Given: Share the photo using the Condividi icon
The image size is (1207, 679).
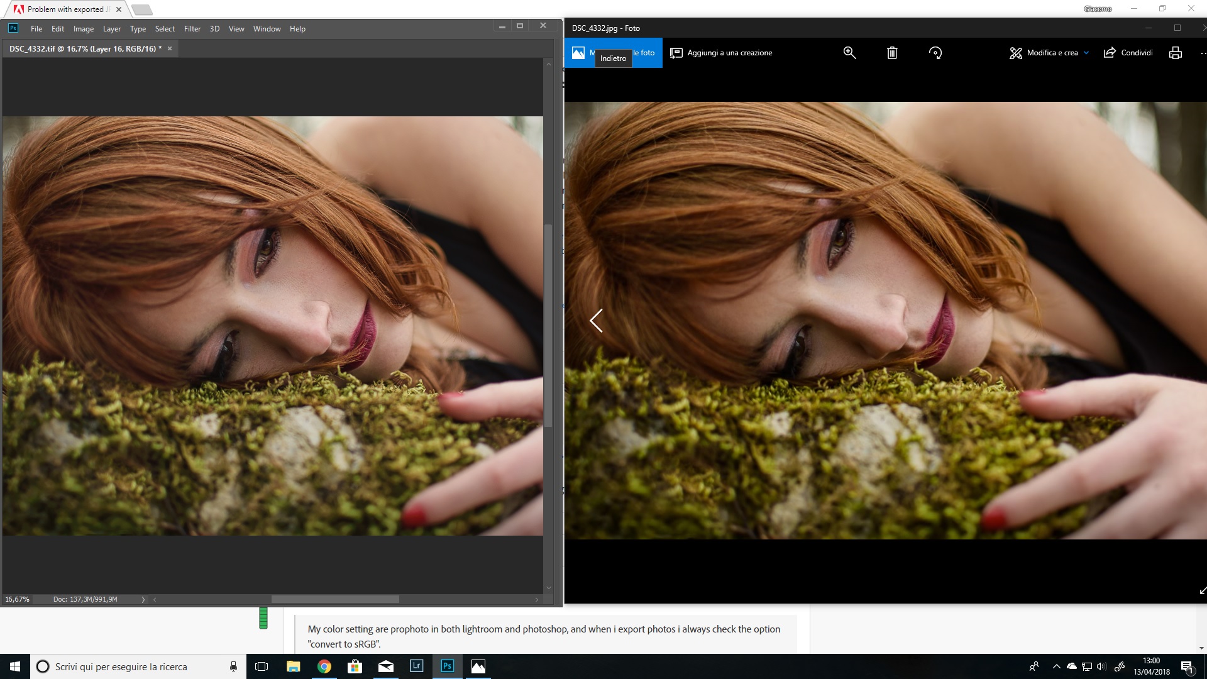Looking at the screenshot, I should coord(1110,53).
